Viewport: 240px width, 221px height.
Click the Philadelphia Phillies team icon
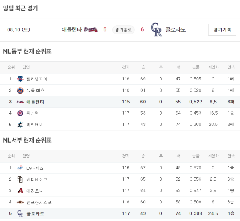coord(20,79)
